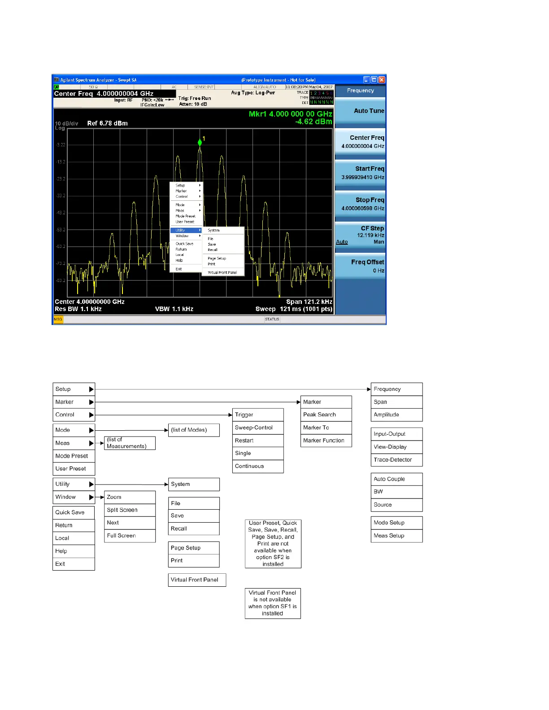Choose Page Setup in the Utility submenu
Viewport: 549px width, 710px height.
[x=217, y=259]
